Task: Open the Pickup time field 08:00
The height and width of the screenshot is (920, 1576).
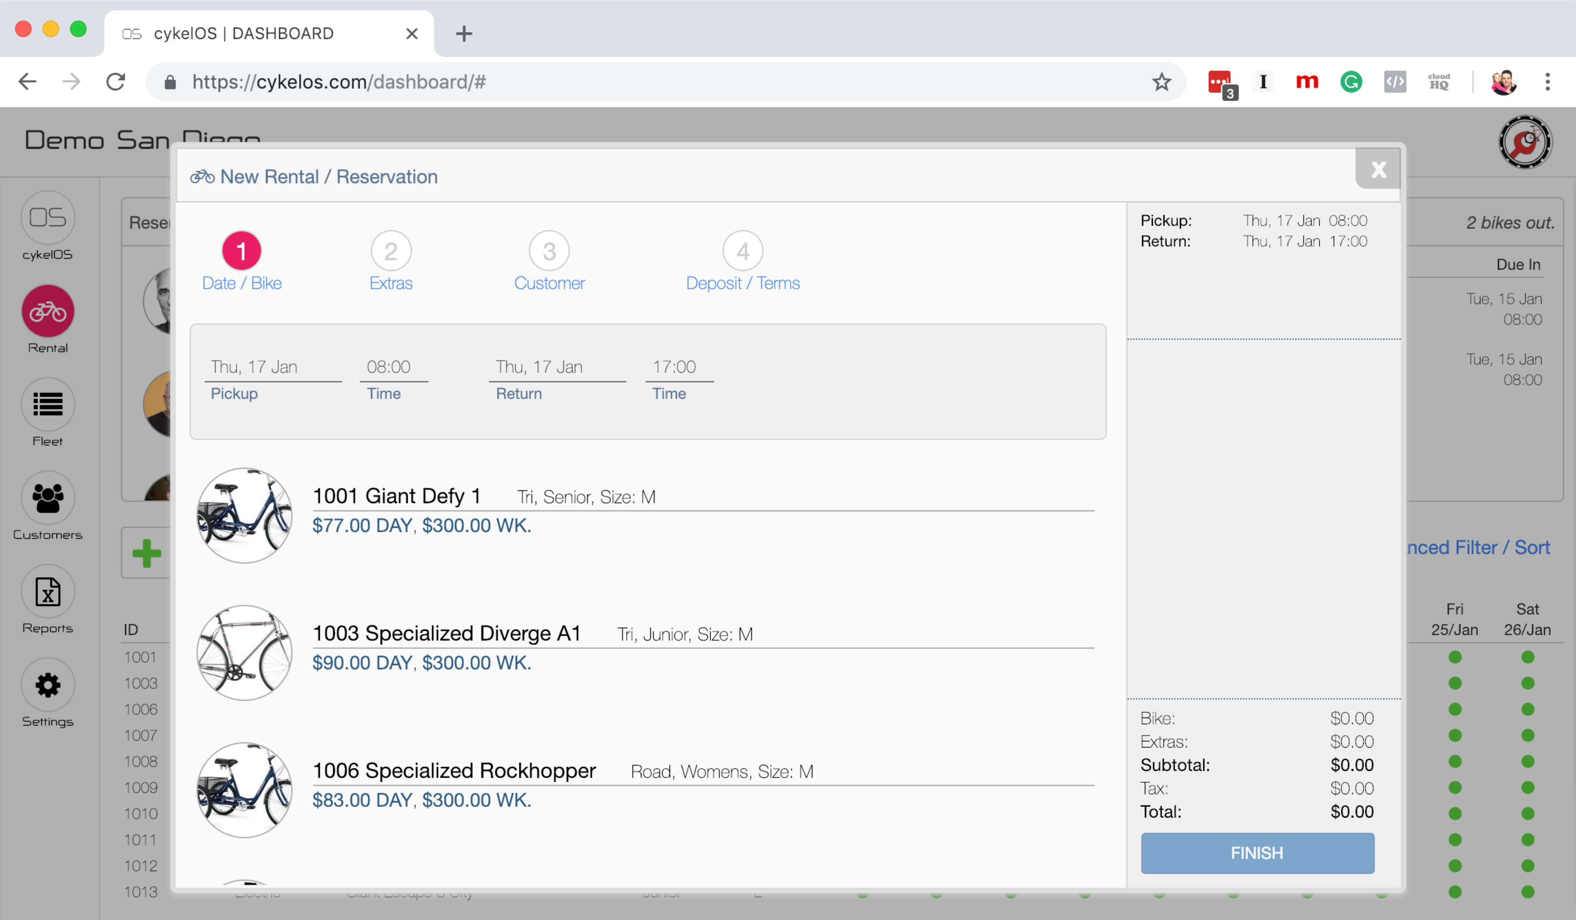Action: [394, 367]
